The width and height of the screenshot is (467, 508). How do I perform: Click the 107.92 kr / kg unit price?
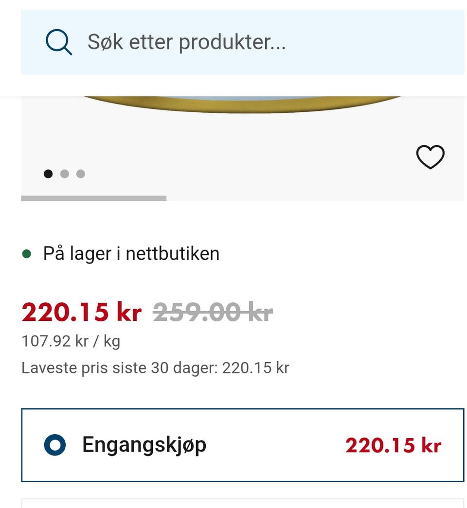point(71,341)
